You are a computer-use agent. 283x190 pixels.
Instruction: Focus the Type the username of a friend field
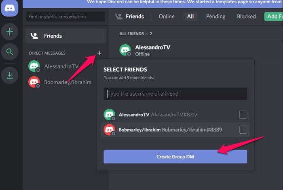click(175, 94)
